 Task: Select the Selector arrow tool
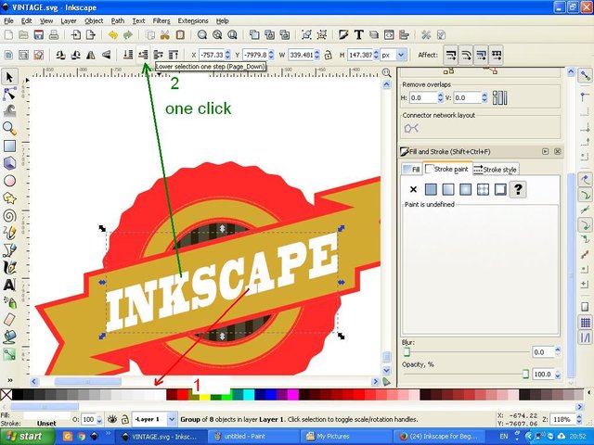point(9,77)
